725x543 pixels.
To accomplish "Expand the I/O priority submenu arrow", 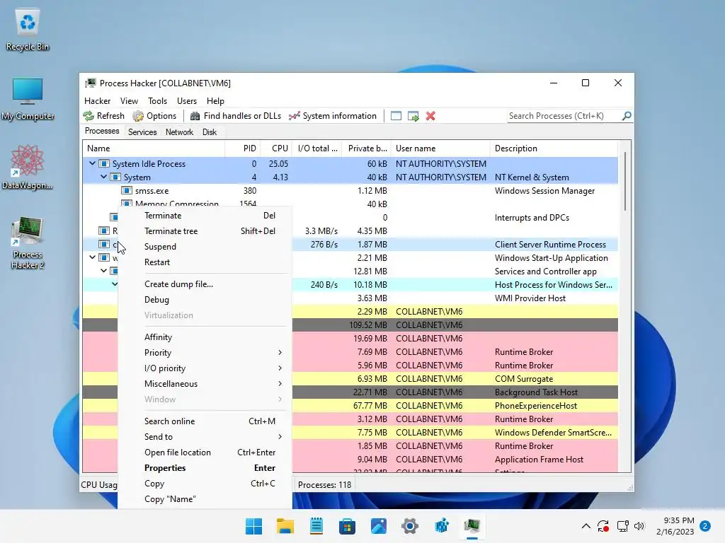I will point(280,368).
